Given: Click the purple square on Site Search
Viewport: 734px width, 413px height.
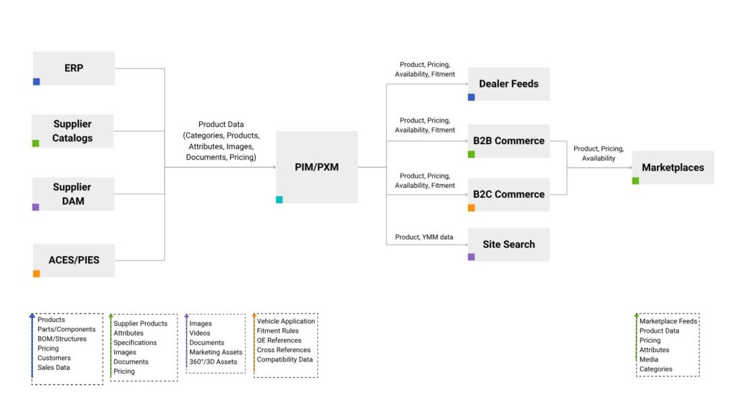Looking at the screenshot, I should (472, 257).
